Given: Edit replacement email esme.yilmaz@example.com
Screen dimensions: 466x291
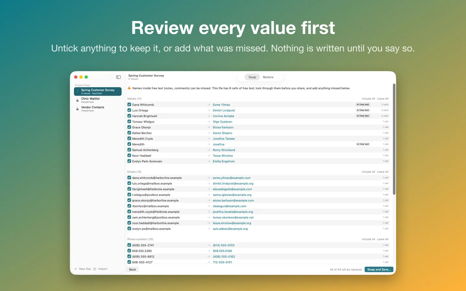Looking at the screenshot, I should [x=231, y=178].
